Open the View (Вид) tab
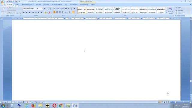This screenshot has height=108, width=192. (x=66, y=5)
